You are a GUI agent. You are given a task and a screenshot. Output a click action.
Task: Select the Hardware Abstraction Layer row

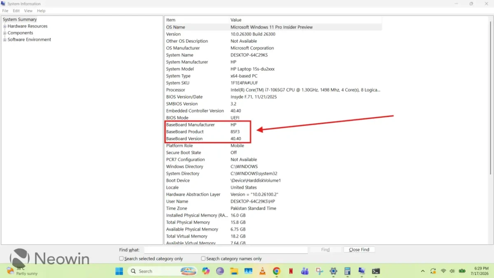pyautogui.click(x=273, y=194)
